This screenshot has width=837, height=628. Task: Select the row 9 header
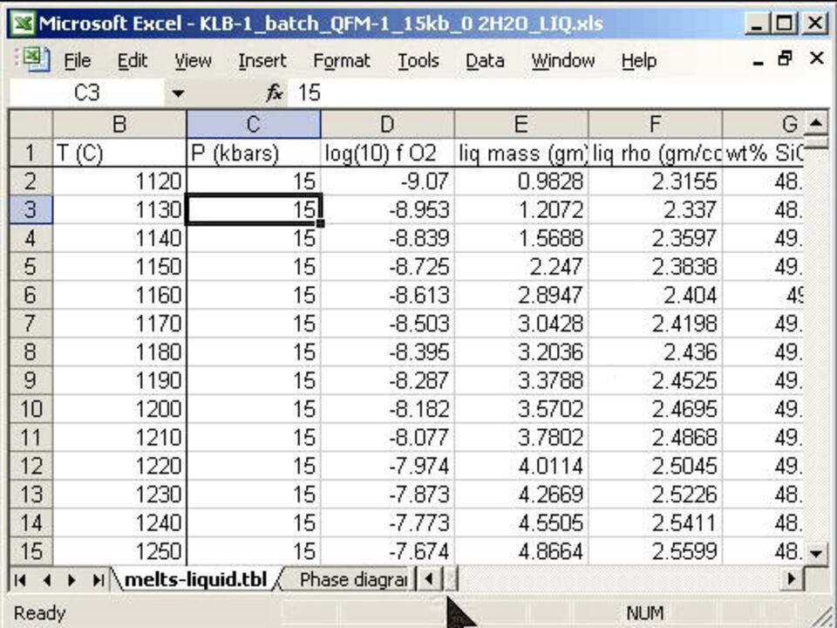coord(31,381)
